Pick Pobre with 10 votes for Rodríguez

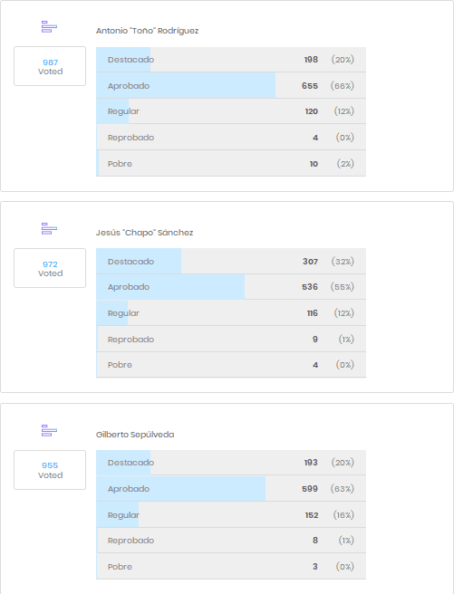tap(231, 164)
